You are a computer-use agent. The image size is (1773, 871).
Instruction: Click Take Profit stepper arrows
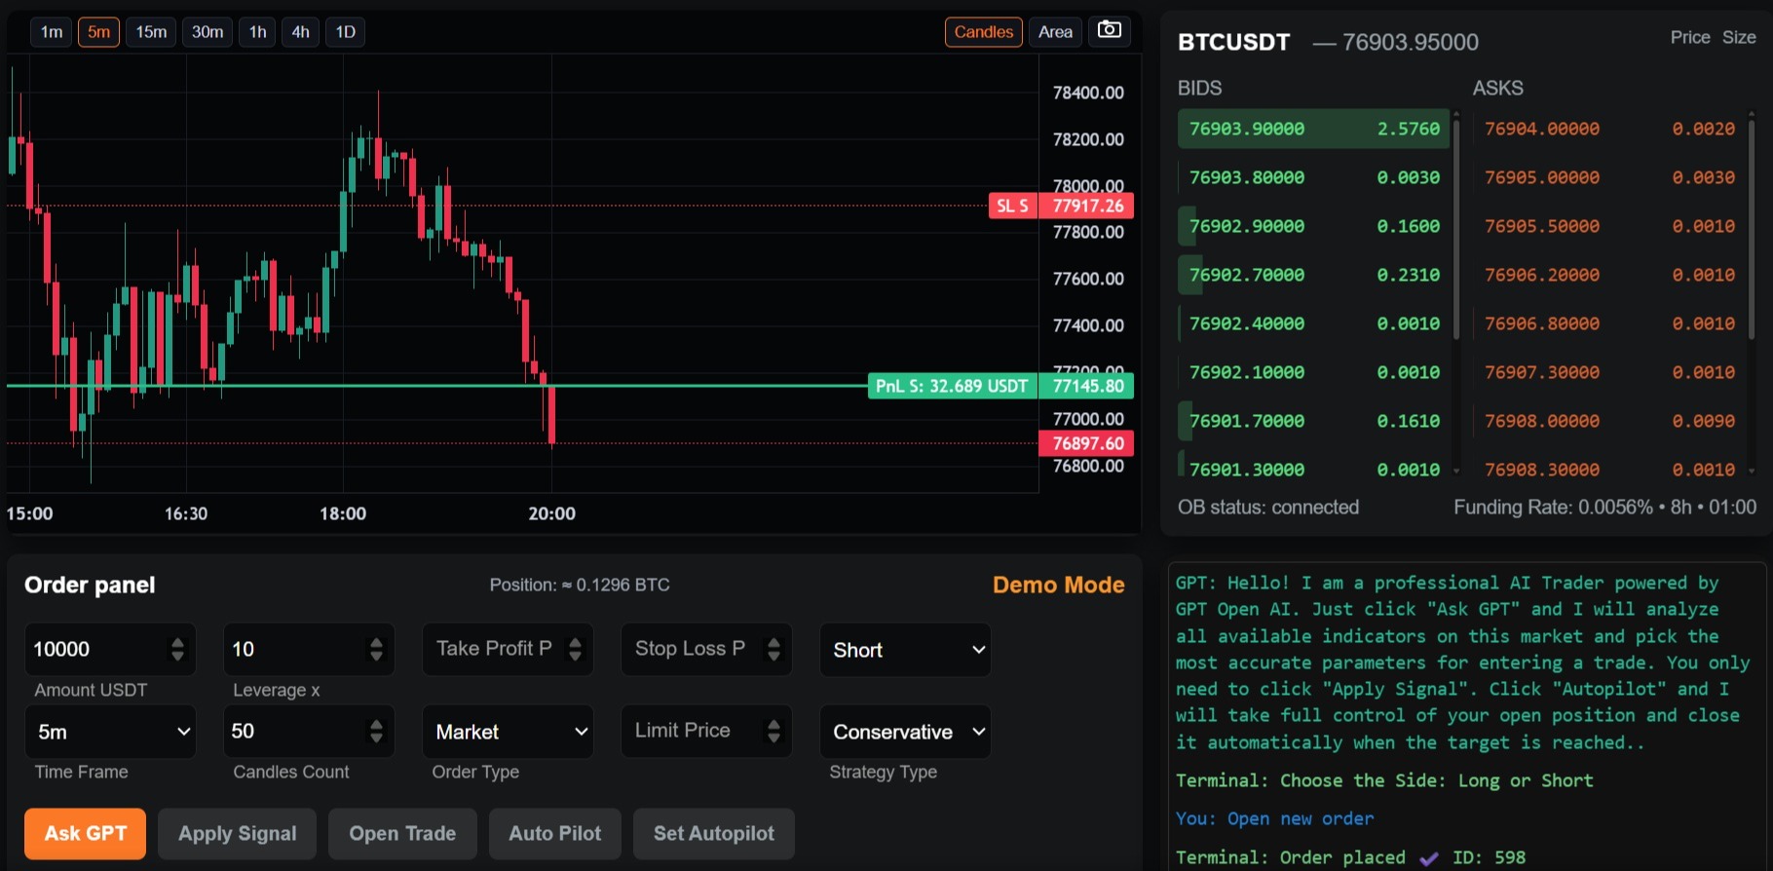(575, 650)
